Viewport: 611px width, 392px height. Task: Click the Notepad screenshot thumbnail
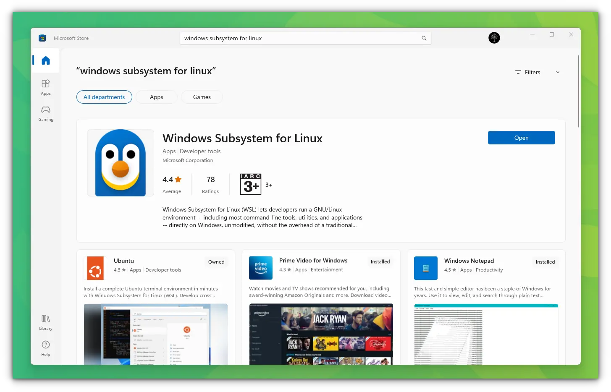486,334
